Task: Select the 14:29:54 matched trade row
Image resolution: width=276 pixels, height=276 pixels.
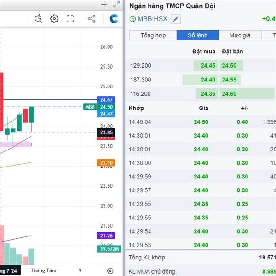Action: point(201,231)
